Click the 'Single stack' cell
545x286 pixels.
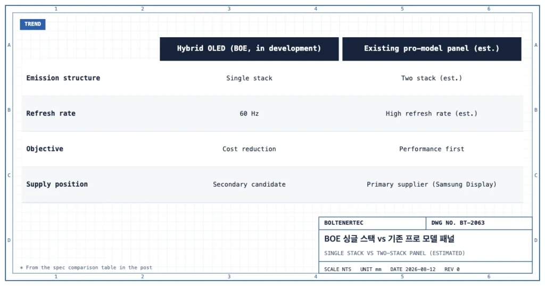click(x=249, y=78)
